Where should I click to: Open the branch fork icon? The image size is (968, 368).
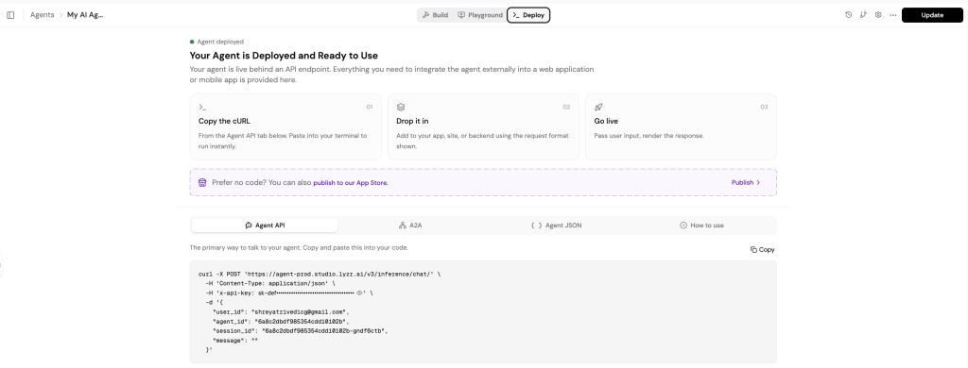click(863, 15)
